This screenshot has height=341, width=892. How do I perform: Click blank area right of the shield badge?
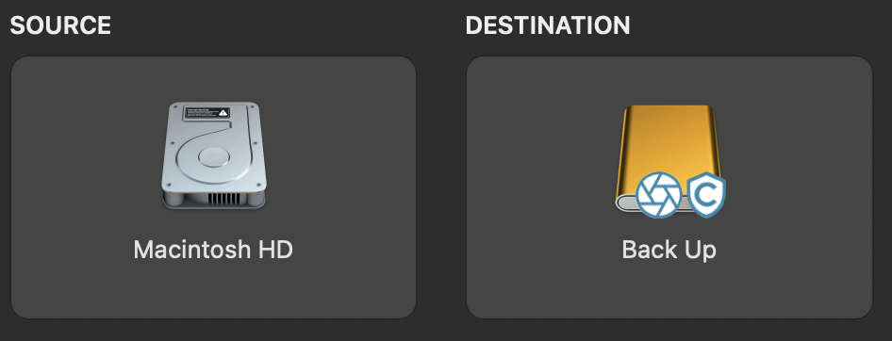point(797,194)
